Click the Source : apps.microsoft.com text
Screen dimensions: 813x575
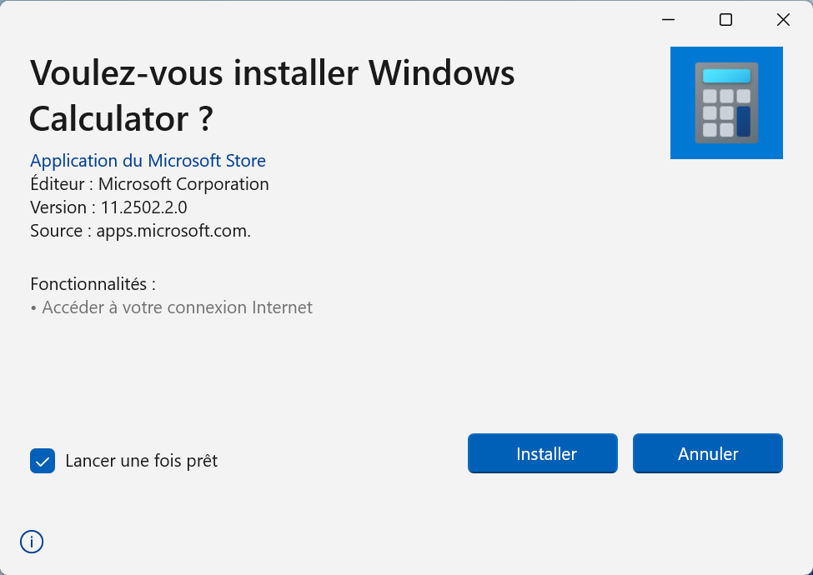click(140, 231)
